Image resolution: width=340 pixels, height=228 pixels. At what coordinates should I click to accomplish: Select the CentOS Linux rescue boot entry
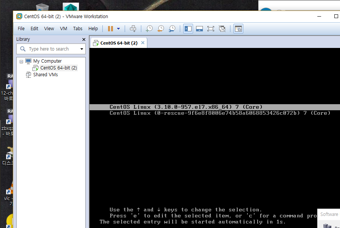[220, 113]
